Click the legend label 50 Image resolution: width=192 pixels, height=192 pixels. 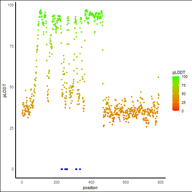tap(184, 94)
